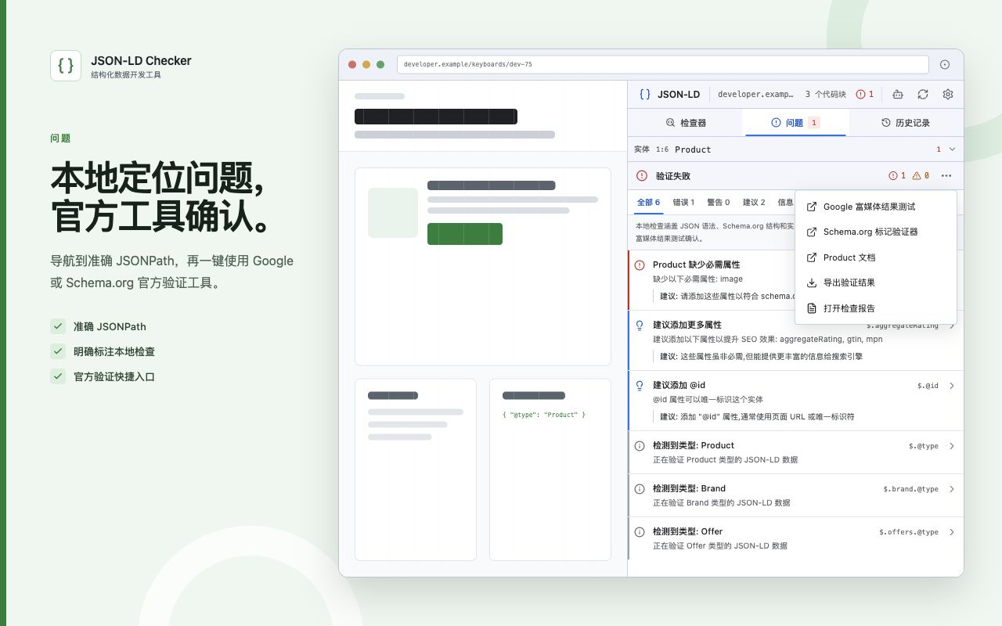Expand the $.offers.@type row chevron
The width and height of the screenshot is (1002, 626).
tap(952, 532)
